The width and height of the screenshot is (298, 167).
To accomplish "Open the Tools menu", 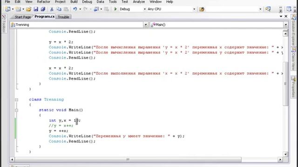I will (113, 2).
